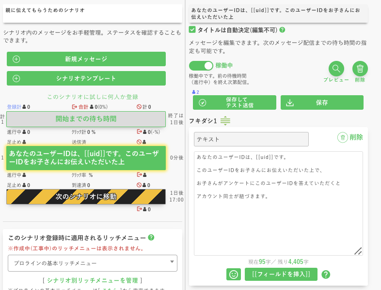Click help icon next to field insert button
This screenshot has width=381, height=290.
[x=326, y=275]
